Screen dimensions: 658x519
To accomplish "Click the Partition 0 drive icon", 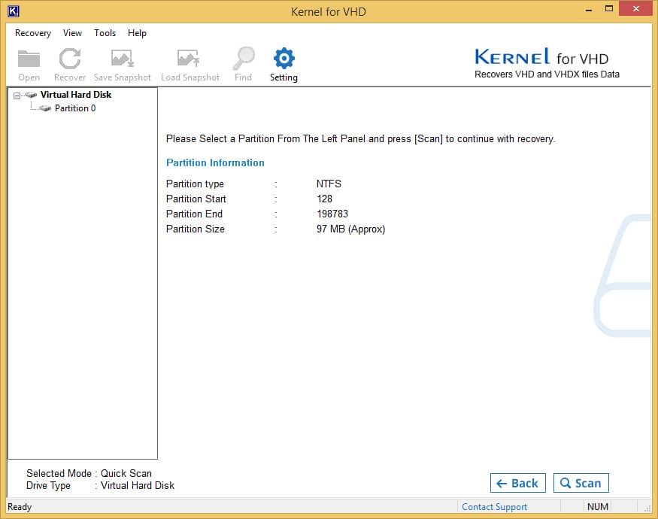I will (45, 108).
